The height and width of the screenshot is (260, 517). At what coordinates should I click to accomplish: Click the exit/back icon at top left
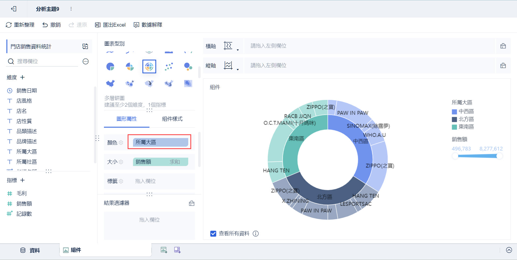[x=14, y=9]
